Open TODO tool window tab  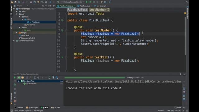(x=55, y=108)
